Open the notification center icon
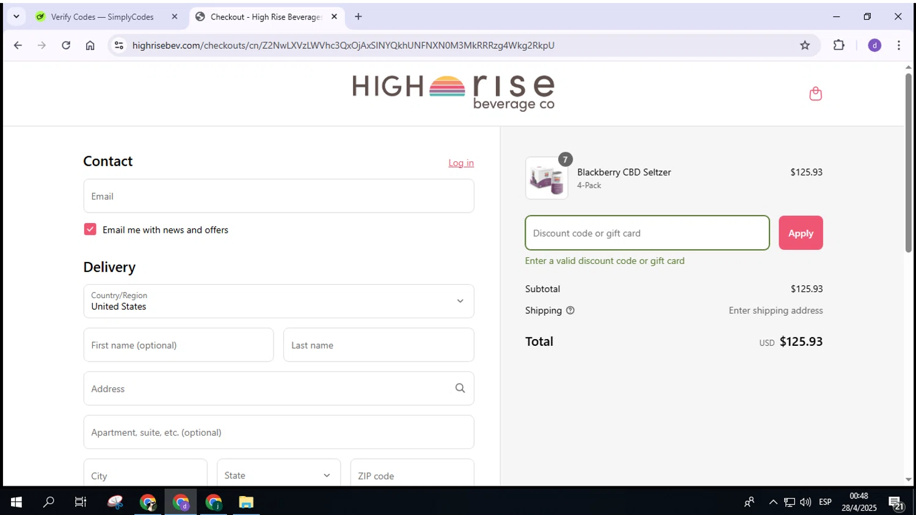 tap(896, 502)
